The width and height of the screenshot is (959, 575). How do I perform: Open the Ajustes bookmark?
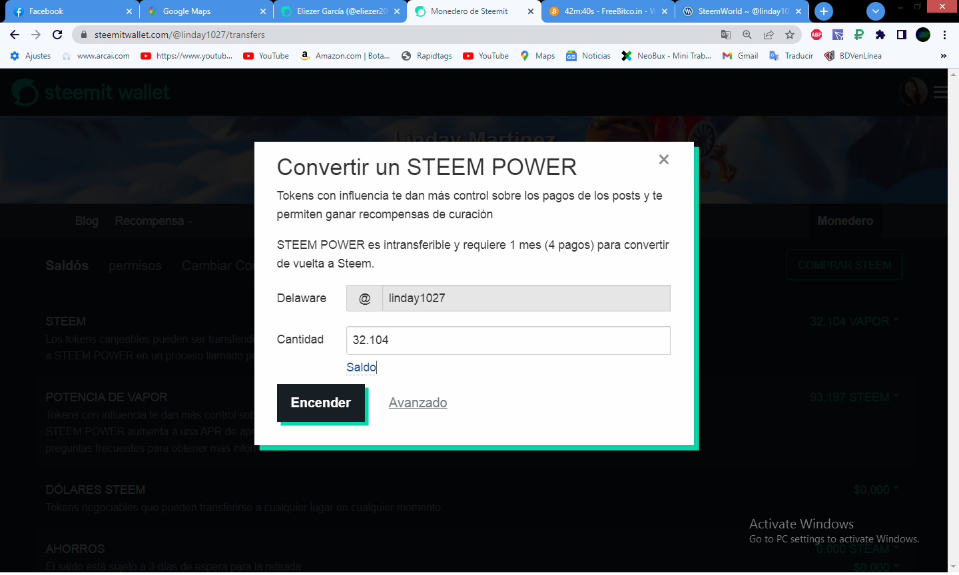click(31, 56)
